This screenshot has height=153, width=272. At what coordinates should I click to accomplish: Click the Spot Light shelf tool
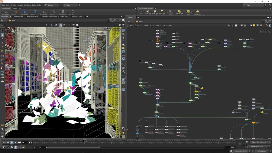(x=155, y=12)
